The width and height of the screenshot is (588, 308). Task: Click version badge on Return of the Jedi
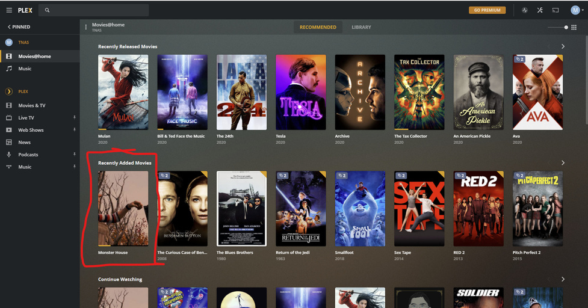click(283, 176)
